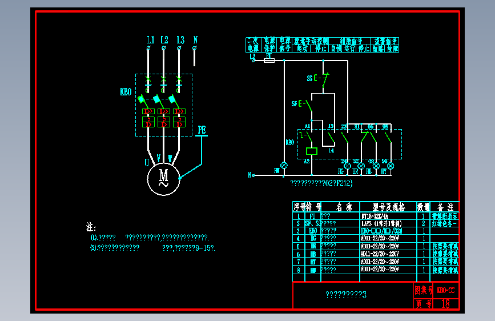The width and height of the screenshot is (495, 321).
Task: Click the V motor terminal label
Action: point(159,158)
